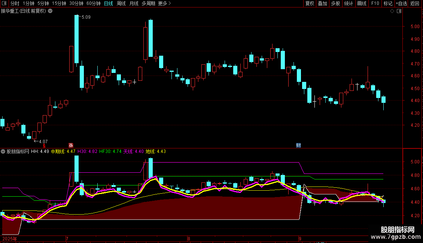
Task: Expand the 股朋指标网 indicator menu
Action: (3, 151)
